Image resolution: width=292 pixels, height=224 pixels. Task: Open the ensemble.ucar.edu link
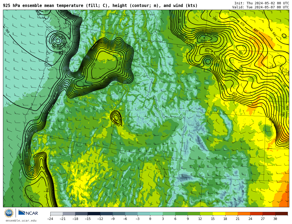[21, 221]
